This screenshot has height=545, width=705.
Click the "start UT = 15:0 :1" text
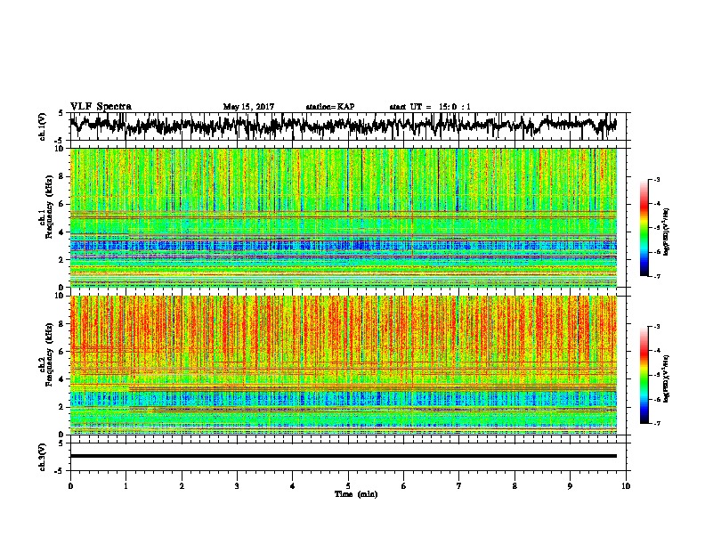[430, 107]
